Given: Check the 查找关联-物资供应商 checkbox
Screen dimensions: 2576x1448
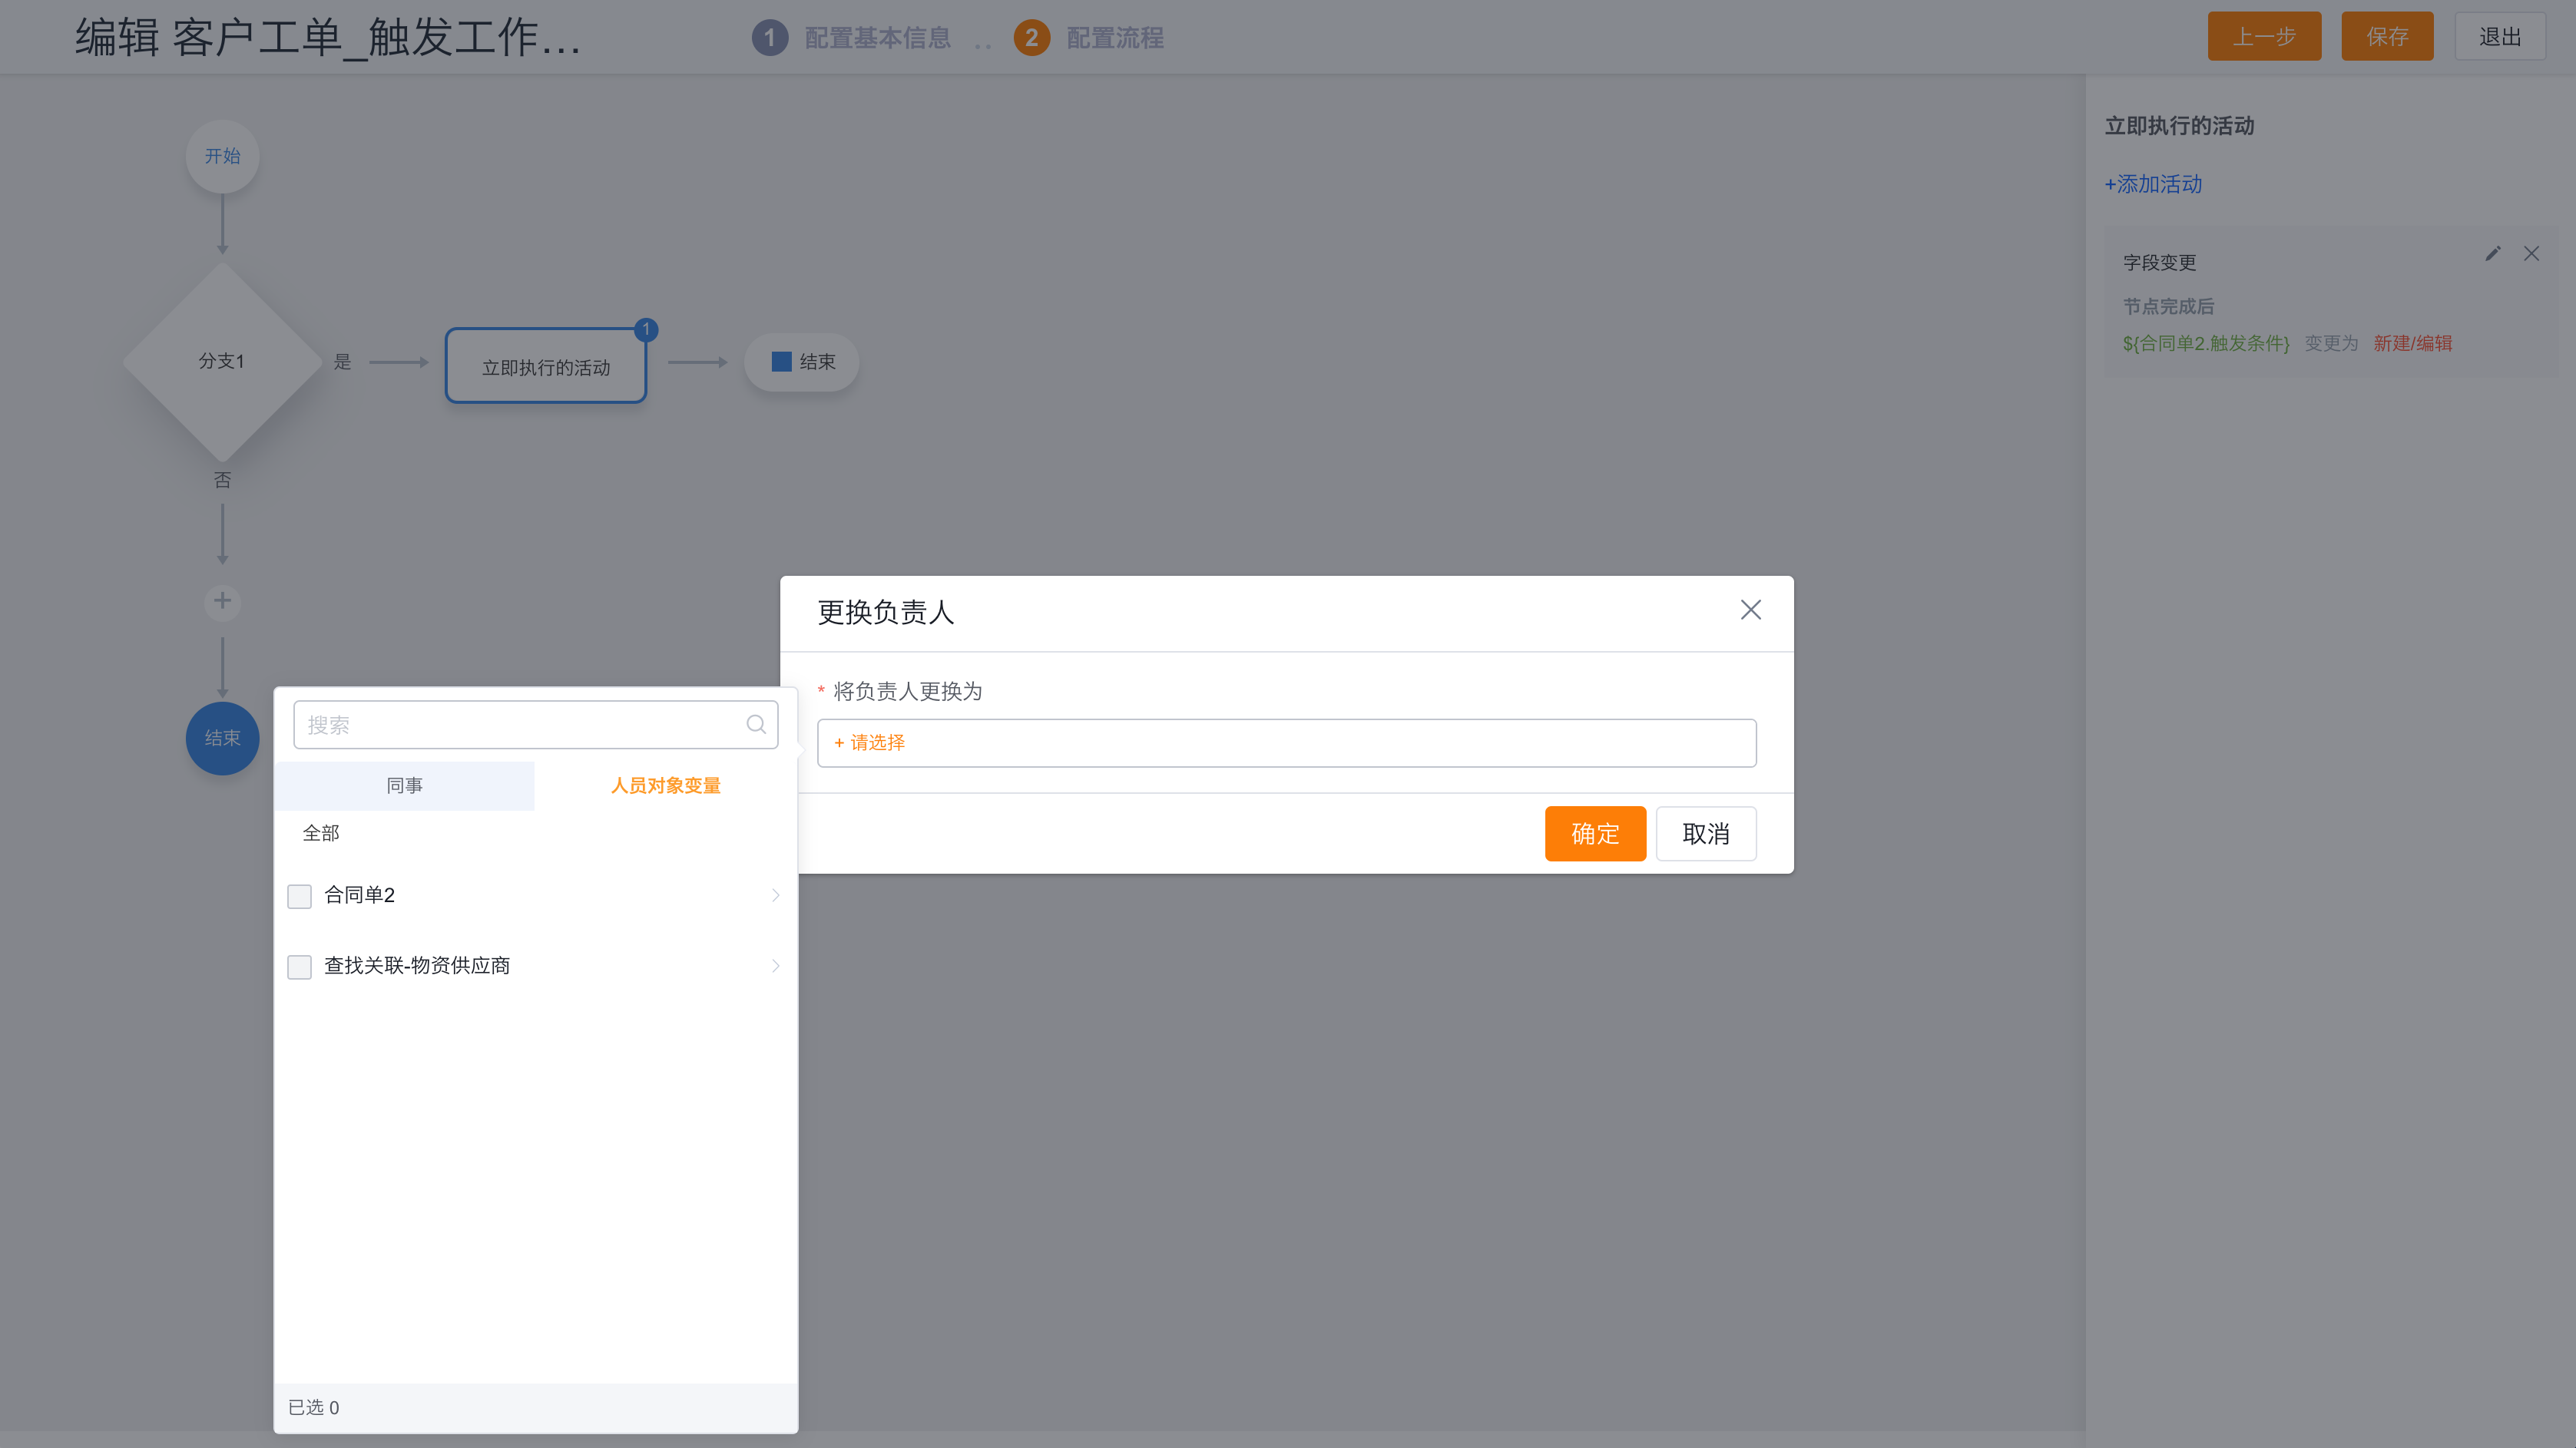Looking at the screenshot, I should click(x=299, y=967).
